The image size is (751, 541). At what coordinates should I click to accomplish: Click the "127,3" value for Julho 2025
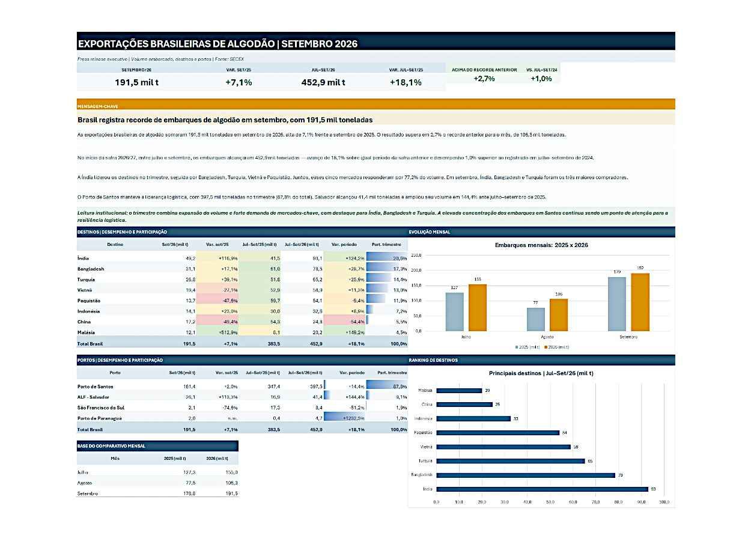coord(189,472)
